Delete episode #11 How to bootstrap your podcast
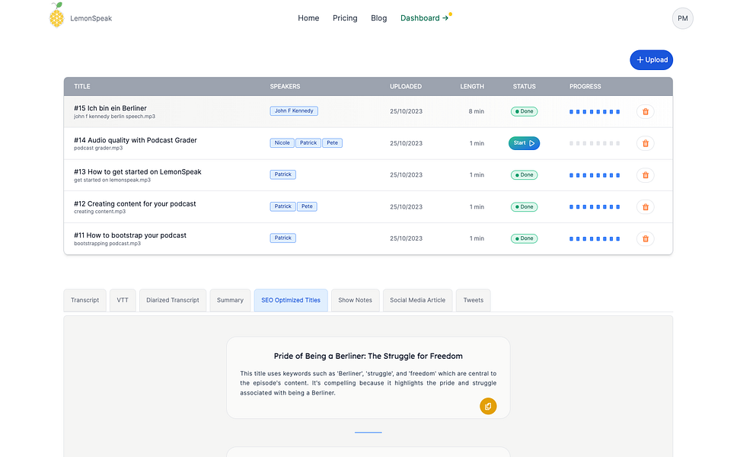The image size is (740, 457). point(645,238)
